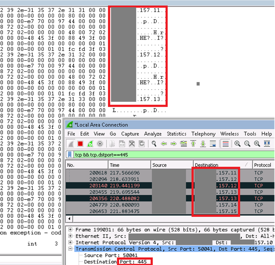Click the Time column header
The width and height of the screenshot is (275, 265).
point(128,165)
